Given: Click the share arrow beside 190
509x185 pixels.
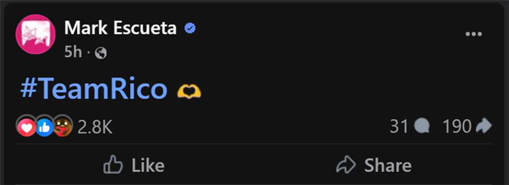Looking at the screenshot, I should [x=483, y=127].
